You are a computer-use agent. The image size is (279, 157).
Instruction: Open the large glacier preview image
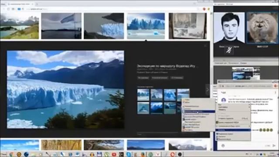coord(65,89)
